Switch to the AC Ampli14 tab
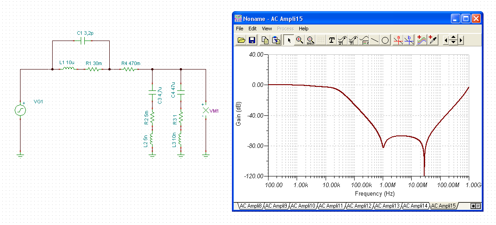Image resolution: width=496 pixels, height=225 pixels. [x=416, y=206]
